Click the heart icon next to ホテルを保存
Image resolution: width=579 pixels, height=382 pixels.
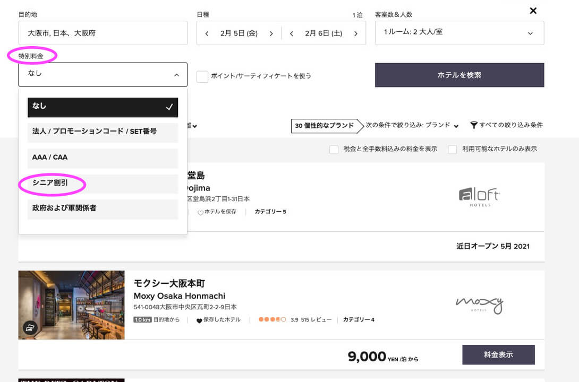pyautogui.click(x=200, y=213)
